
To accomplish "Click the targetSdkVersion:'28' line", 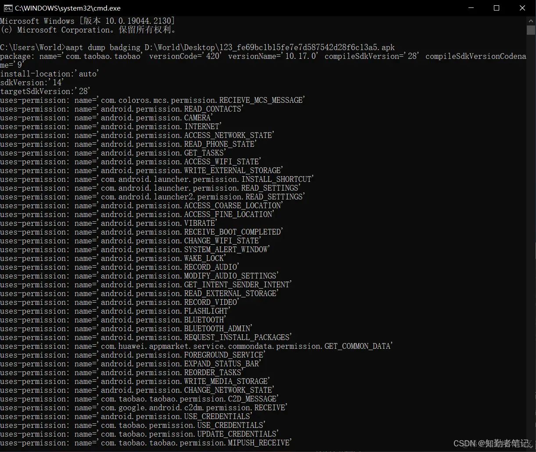I will pos(45,91).
